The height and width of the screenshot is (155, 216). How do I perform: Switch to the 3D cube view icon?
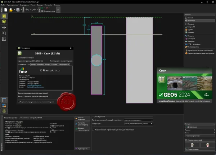tap(4, 22)
